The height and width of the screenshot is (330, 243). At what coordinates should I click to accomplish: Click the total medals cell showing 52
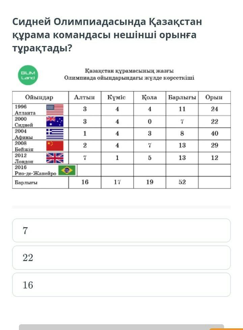(x=182, y=182)
